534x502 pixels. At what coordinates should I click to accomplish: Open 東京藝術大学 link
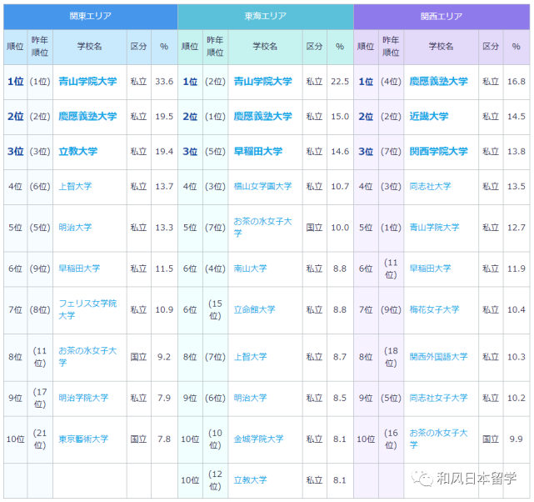click(83, 439)
